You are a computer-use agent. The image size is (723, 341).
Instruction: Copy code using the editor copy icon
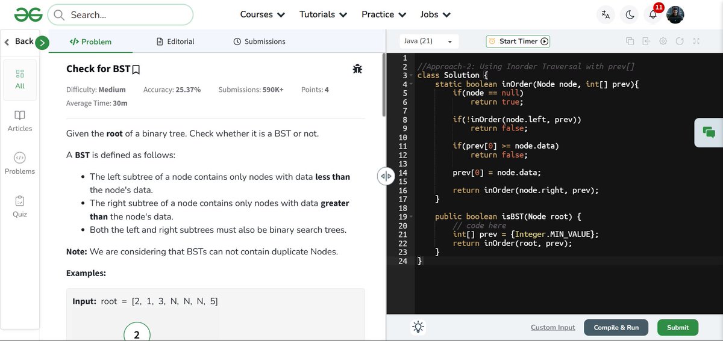click(630, 41)
